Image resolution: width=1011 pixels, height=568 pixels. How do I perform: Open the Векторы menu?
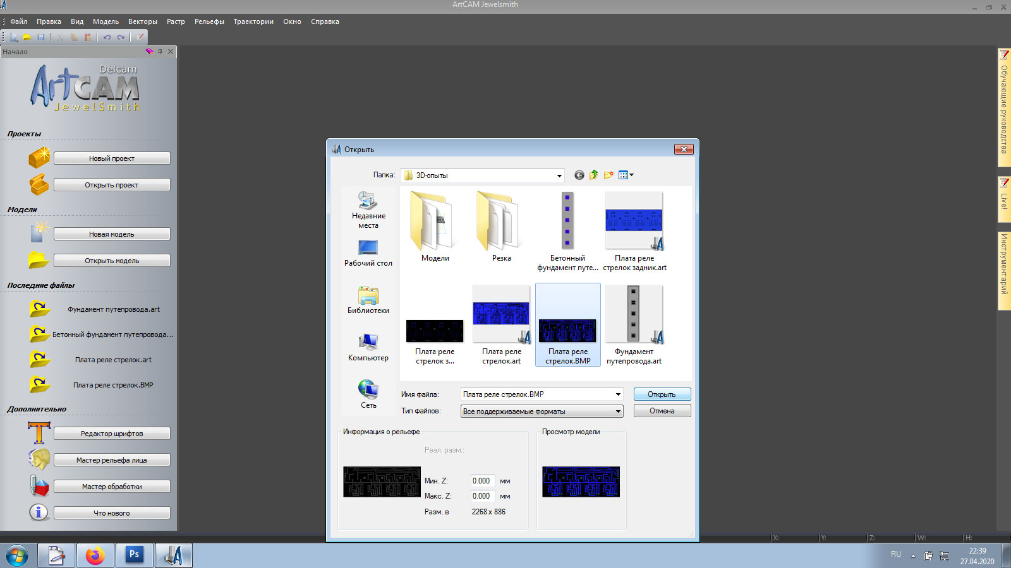coord(143,21)
